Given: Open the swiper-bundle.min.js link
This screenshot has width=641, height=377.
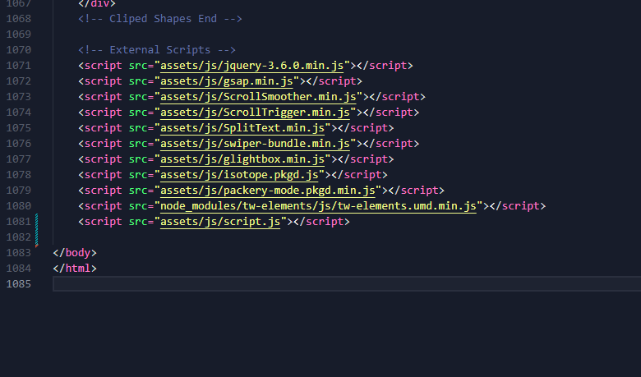Looking at the screenshot, I should tap(255, 144).
